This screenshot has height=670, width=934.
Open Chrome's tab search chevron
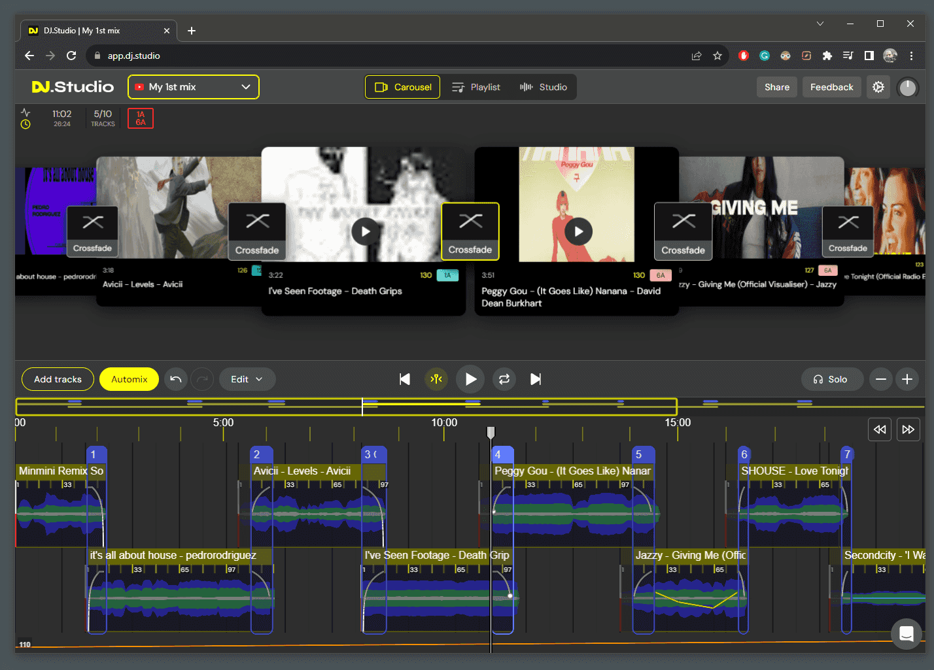tap(820, 24)
